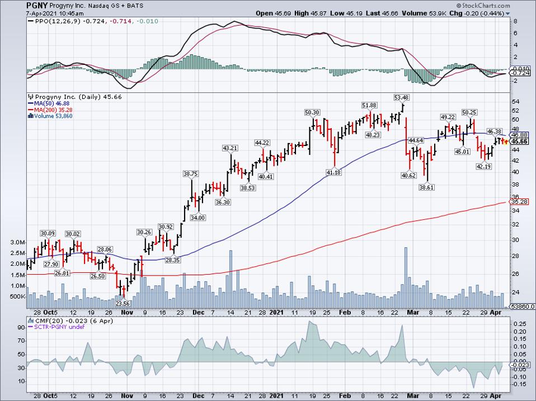The height and width of the screenshot is (401, 536).
Task: Click the 49.22 price label
Action: click(x=448, y=117)
